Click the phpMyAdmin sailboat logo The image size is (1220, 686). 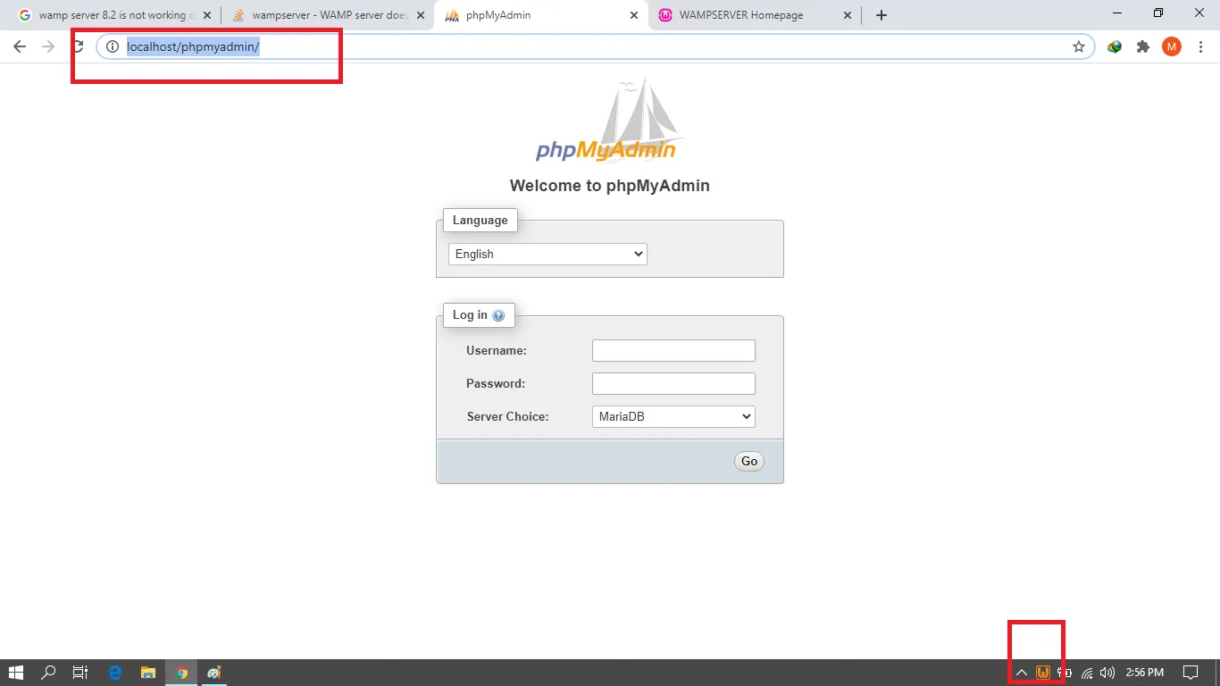click(609, 120)
